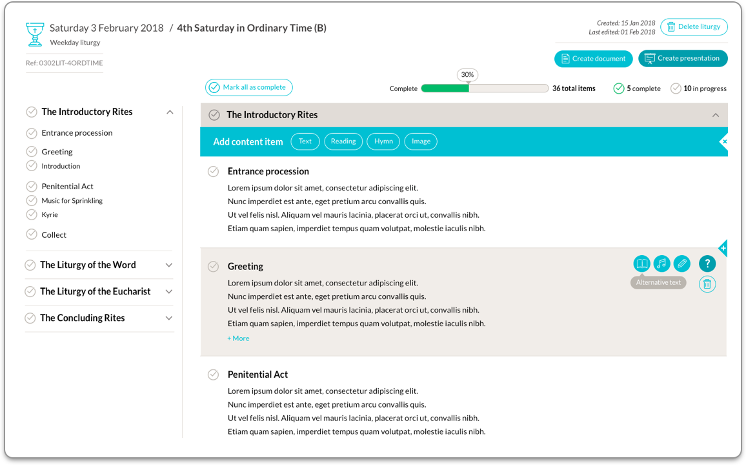The width and height of the screenshot is (746, 465).
Task: Select the Hymn content type
Action: point(383,141)
